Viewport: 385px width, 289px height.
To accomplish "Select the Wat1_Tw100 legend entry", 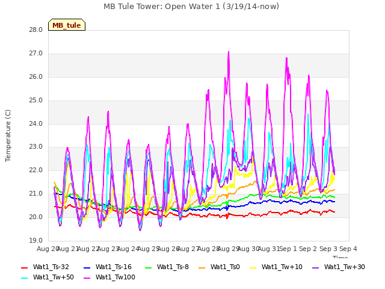I will (x=109, y=277).
